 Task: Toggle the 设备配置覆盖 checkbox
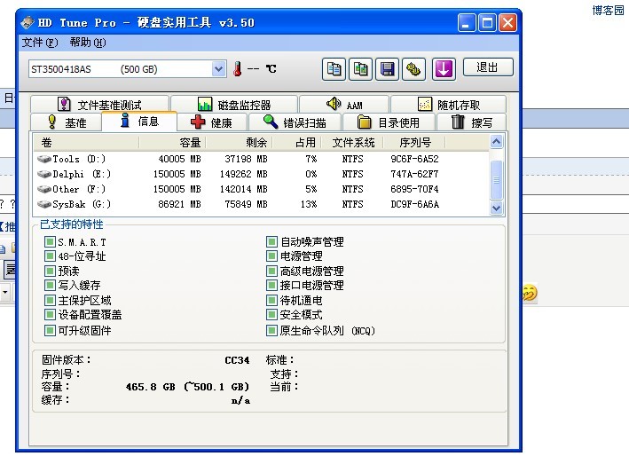point(50,314)
